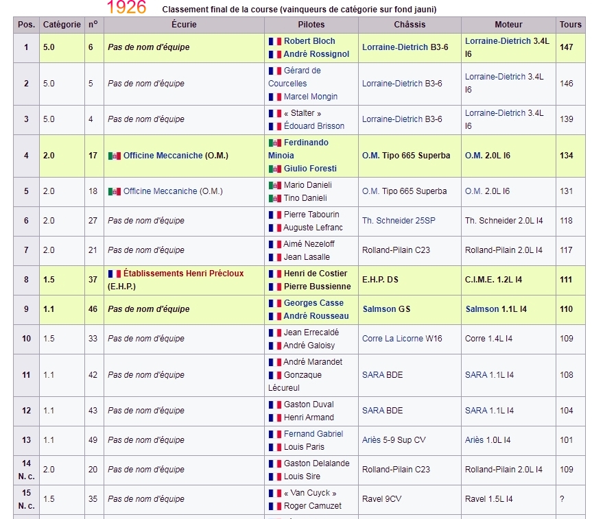Open Lorraine-Dietrich chassis link in row 3
Image resolution: width=592 pixels, height=519 pixels.
392,119
